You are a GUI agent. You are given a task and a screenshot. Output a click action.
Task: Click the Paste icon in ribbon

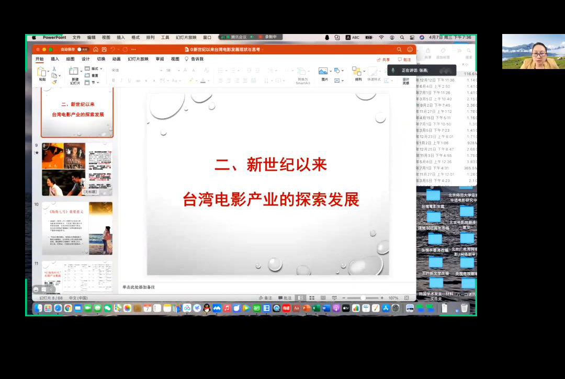[42, 72]
